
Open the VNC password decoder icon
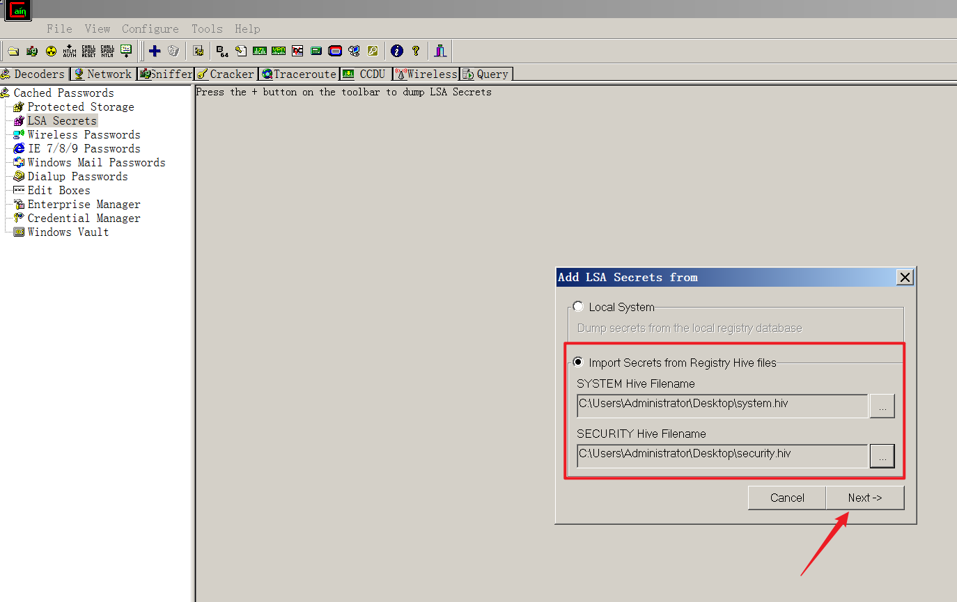297,51
